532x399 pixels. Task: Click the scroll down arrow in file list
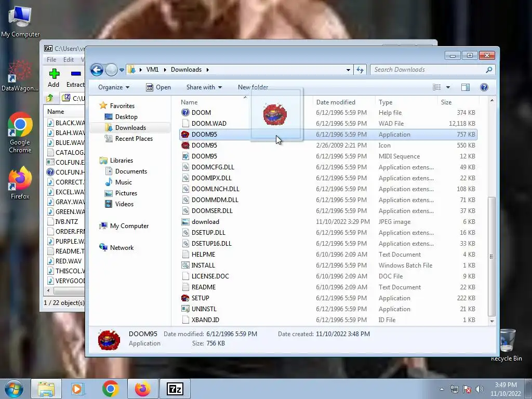(491, 321)
